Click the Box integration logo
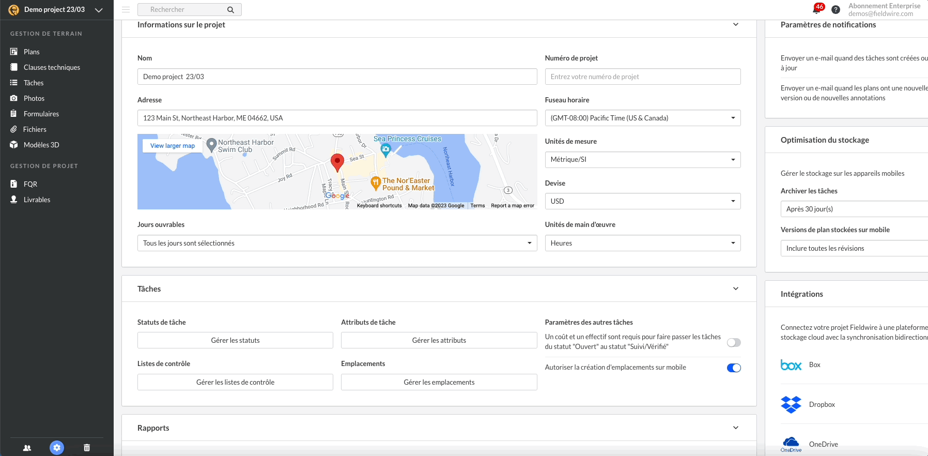The height and width of the screenshot is (456, 928). [x=791, y=365]
